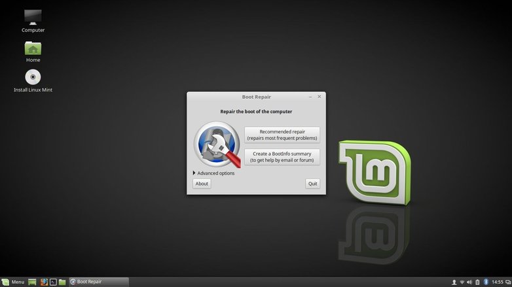The height and width of the screenshot is (287, 512).
Task: Click the Boot Repair wrench logo
Action: pos(217,144)
